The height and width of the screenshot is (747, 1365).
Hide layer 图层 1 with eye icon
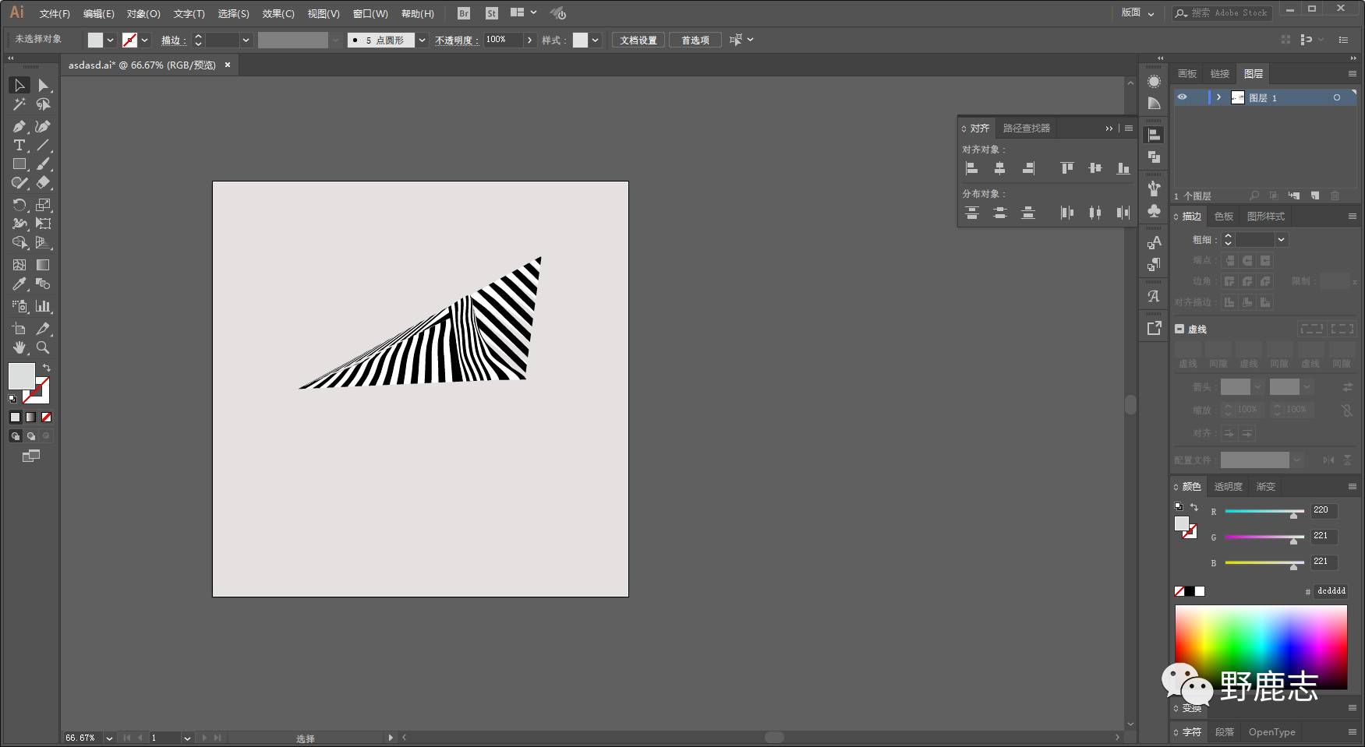[x=1182, y=97]
